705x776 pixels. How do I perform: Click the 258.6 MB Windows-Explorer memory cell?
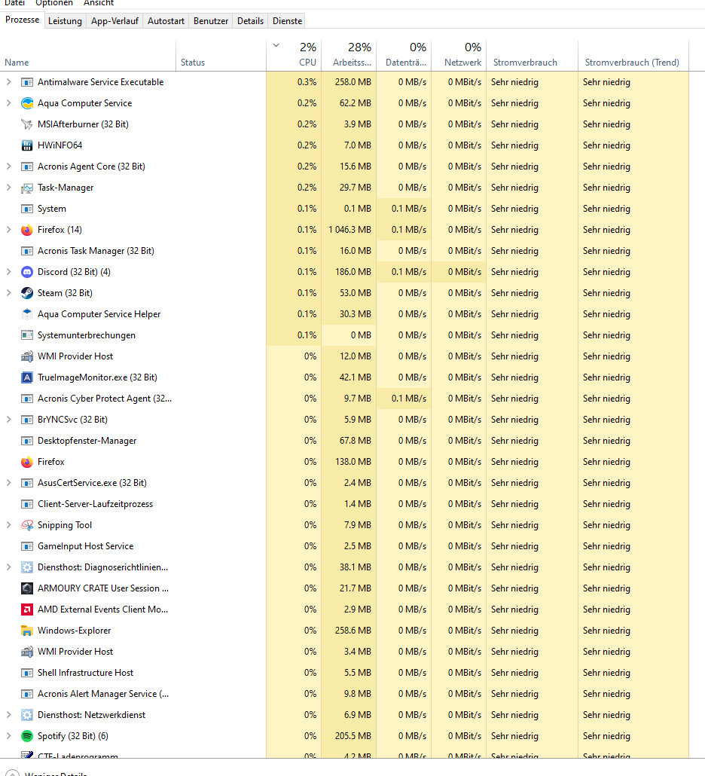[349, 631]
